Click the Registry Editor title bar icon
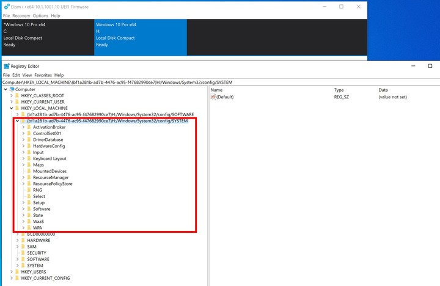The image size is (440, 286). 7,66
